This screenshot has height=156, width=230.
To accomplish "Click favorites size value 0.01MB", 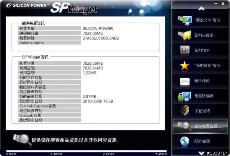I will pyautogui.click(x=89, y=96).
